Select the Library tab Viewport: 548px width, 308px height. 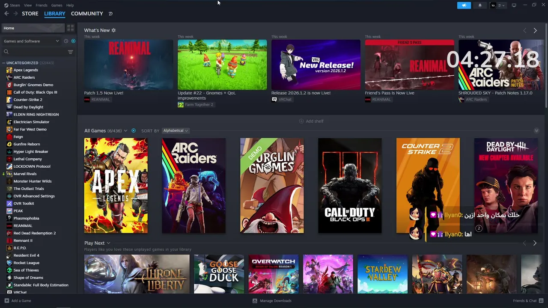55,14
